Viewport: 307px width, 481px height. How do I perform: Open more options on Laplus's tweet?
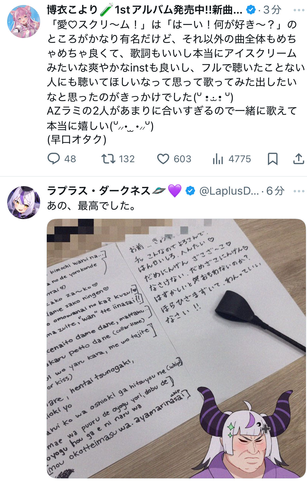tap(299, 191)
